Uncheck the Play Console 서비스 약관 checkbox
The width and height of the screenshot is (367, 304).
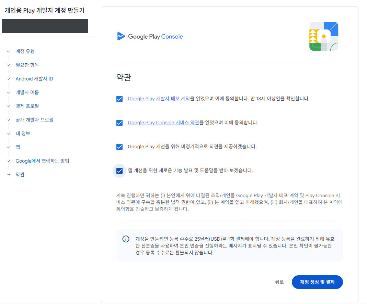(x=119, y=123)
